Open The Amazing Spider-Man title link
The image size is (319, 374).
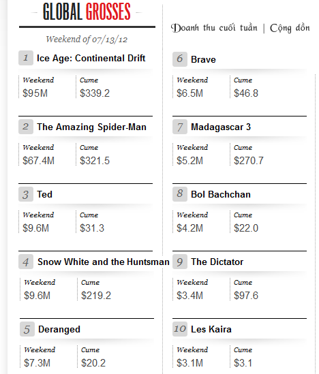[91, 127]
